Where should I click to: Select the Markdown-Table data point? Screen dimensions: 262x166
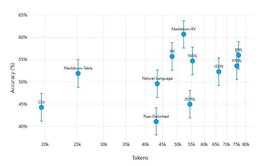point(78,73)
